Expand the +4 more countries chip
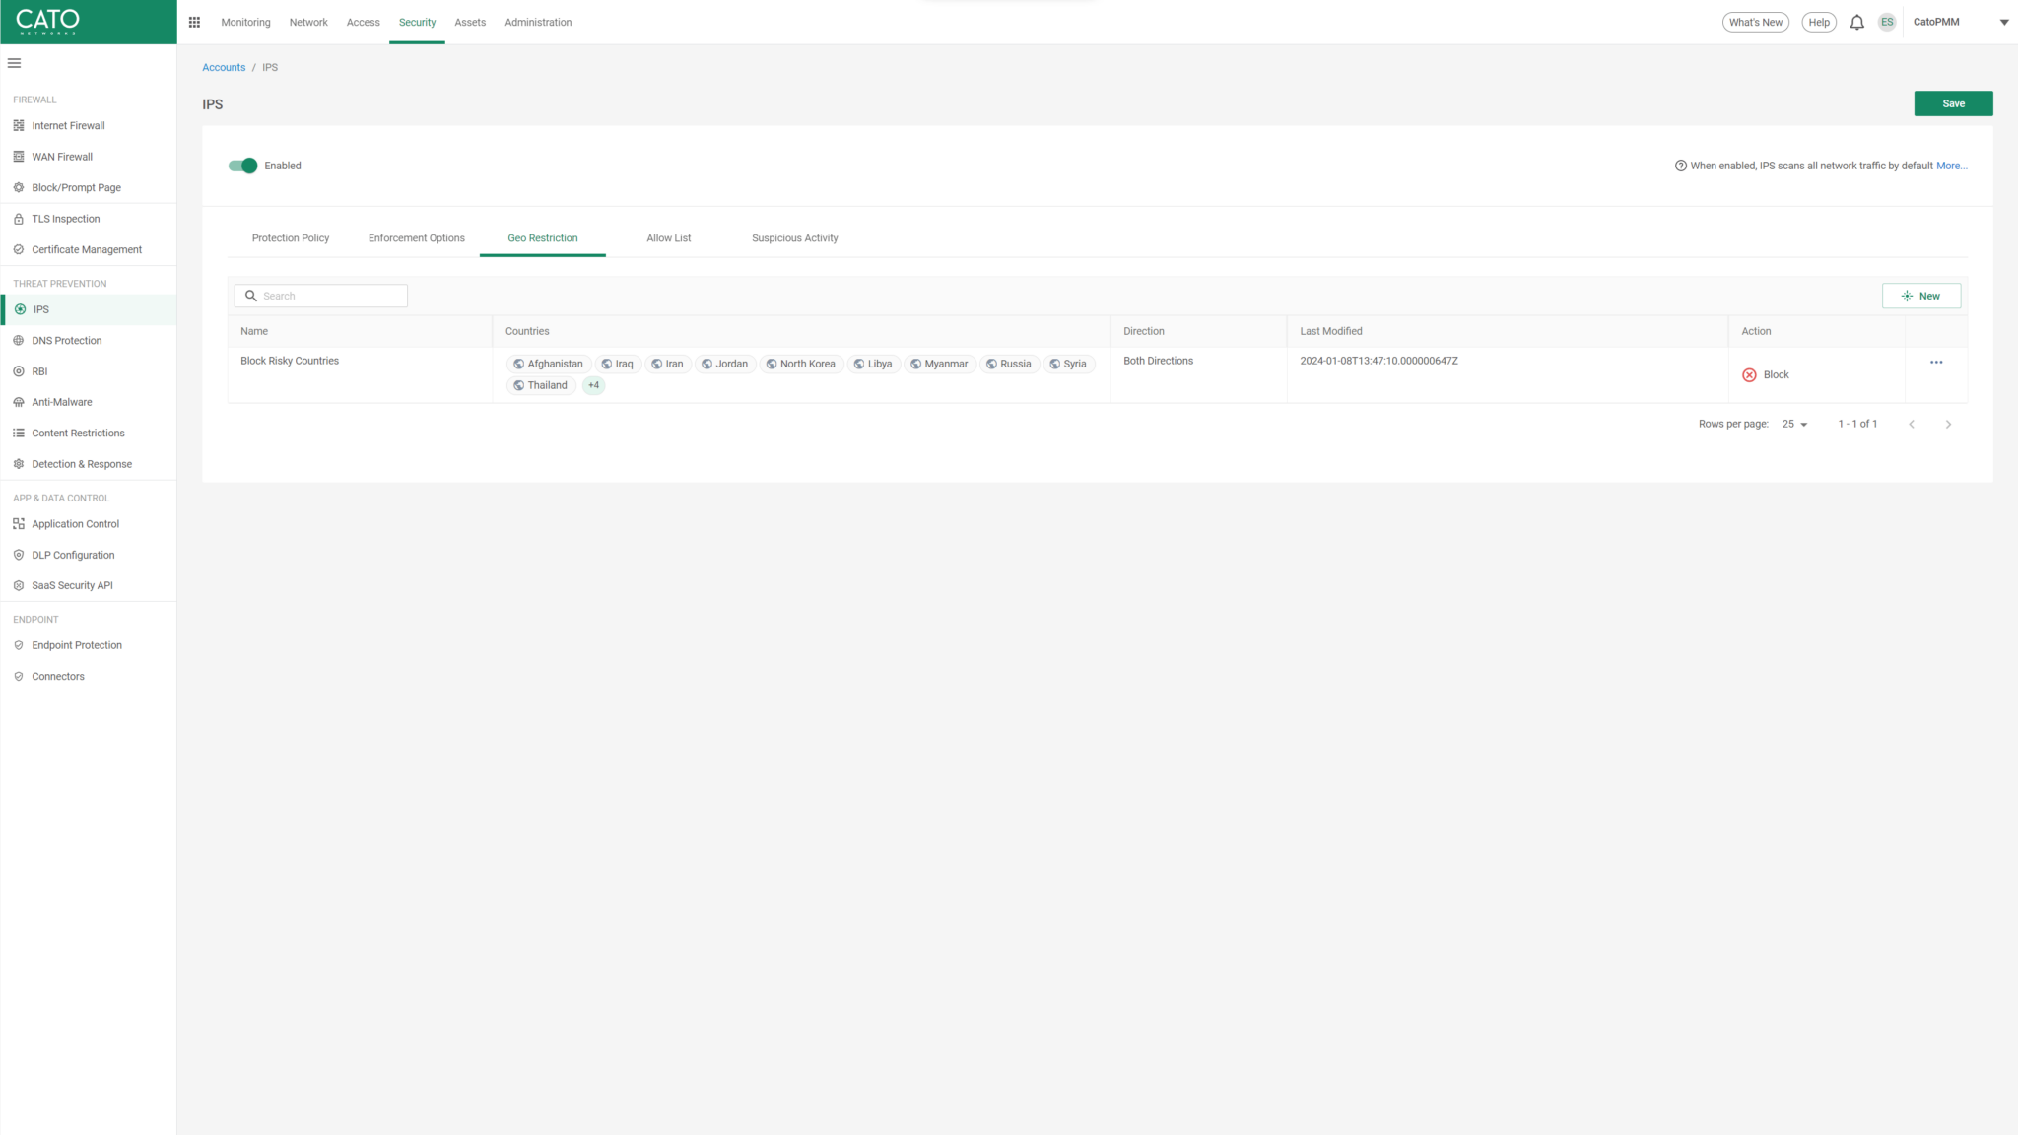The image size is (2018, 1135). point(593,385)
